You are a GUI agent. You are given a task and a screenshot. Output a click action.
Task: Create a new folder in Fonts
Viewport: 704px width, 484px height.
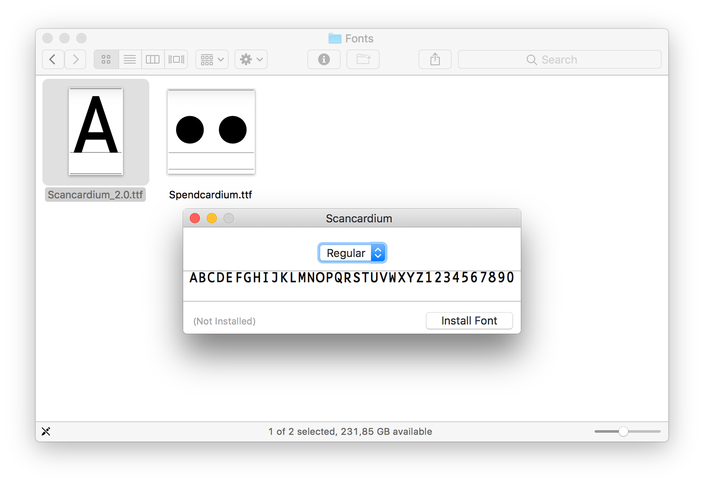(363, 59)
